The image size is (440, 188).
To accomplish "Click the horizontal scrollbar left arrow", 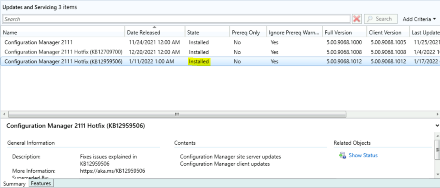I will click(x=3, y=114).
